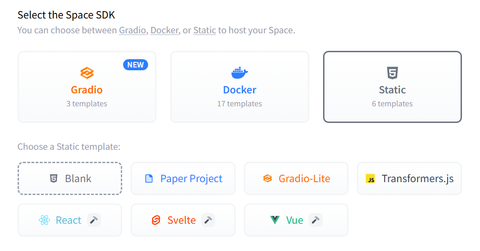This screenshot has width=480, height=251.
Task: Click the hammer icon next to Svelte
Action: point(208,220)
